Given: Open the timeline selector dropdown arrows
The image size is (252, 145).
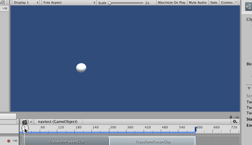Looking at the screenshot, I should pos(31,122).
